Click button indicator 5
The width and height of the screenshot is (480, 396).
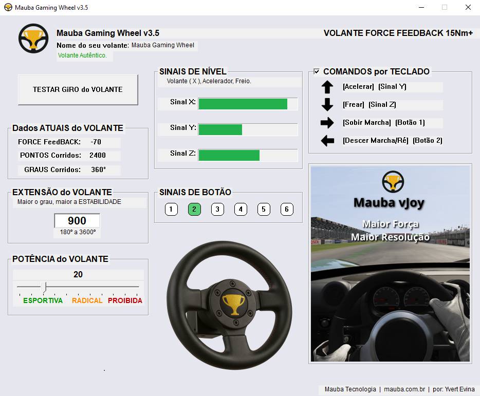[264, 210]
